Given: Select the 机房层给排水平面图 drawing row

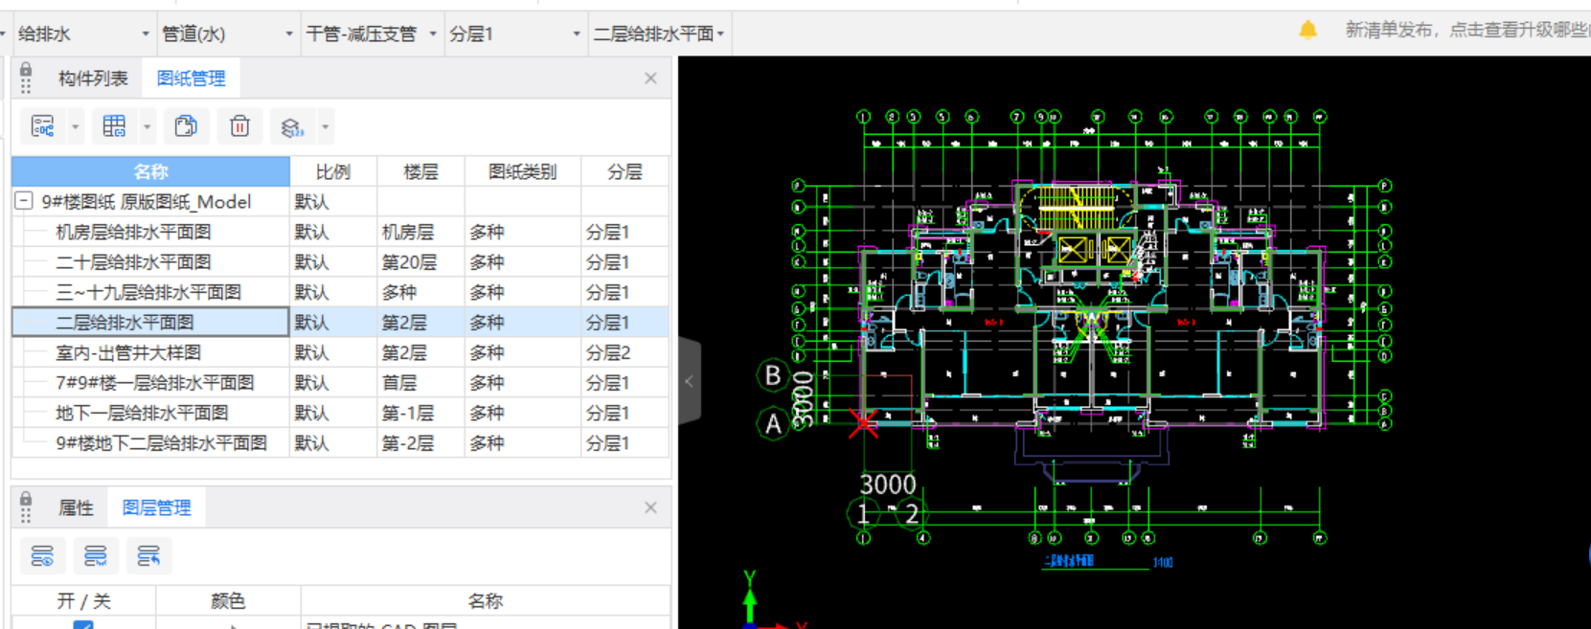Looking at the screenshot, I should (x=340, y=232).
